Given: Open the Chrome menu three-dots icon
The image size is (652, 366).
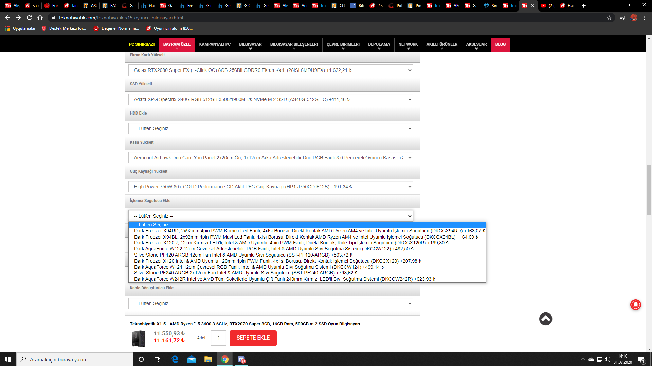Looking at the screenshot, I should pos(645,18).
